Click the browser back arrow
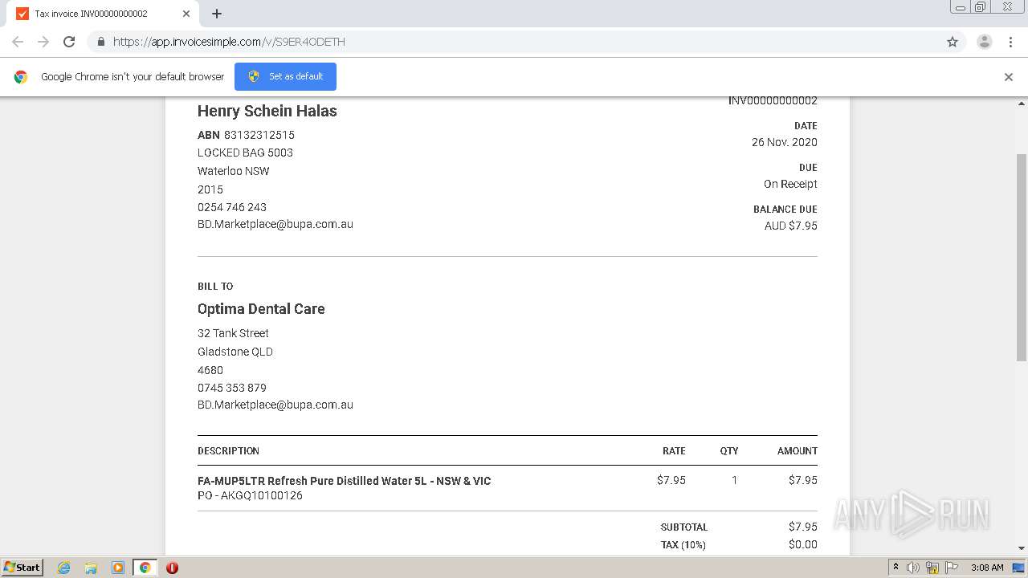The image size is (1028, 578). click(18, 42)
